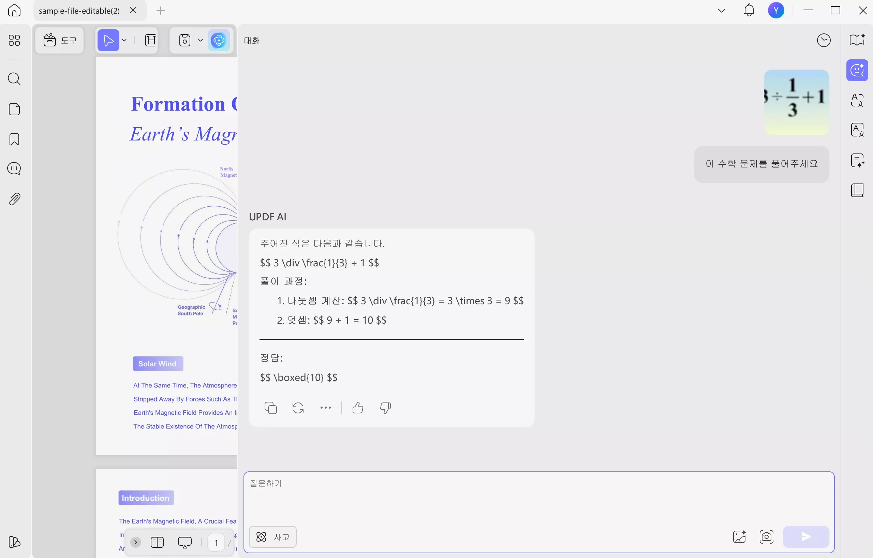Click the 정답: label in AI response

(271, 358)
